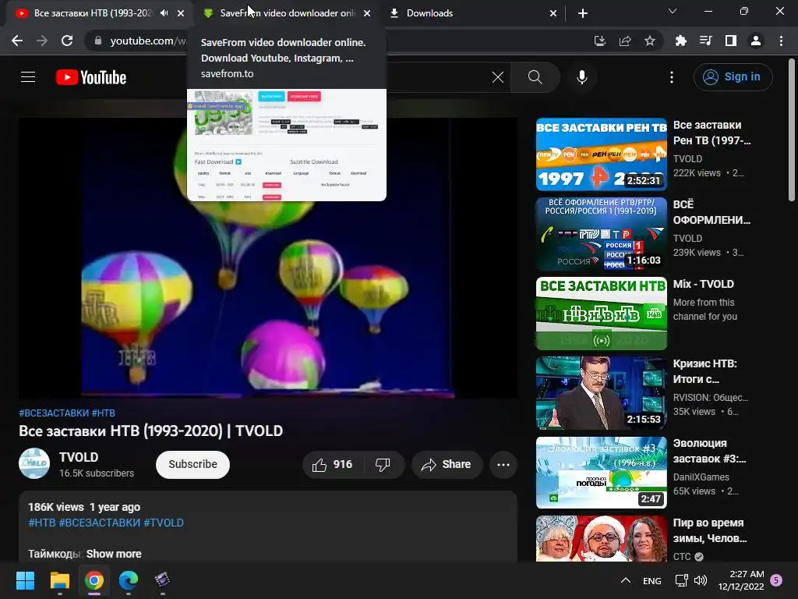Close the Downloads tab

553,13
